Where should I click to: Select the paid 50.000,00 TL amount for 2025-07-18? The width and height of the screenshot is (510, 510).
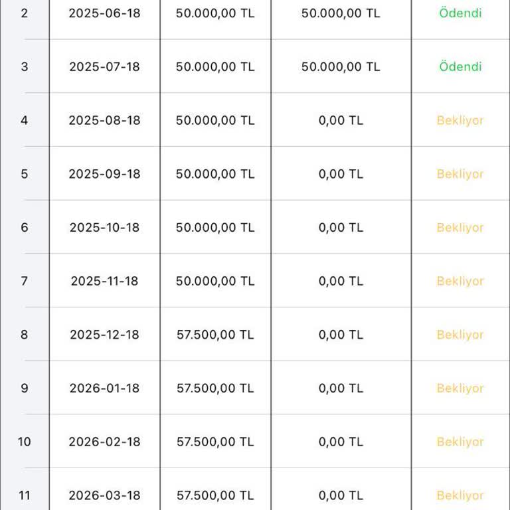341,67
